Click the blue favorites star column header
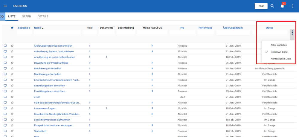The image size is (299, 137). click(x=12, y=28)
